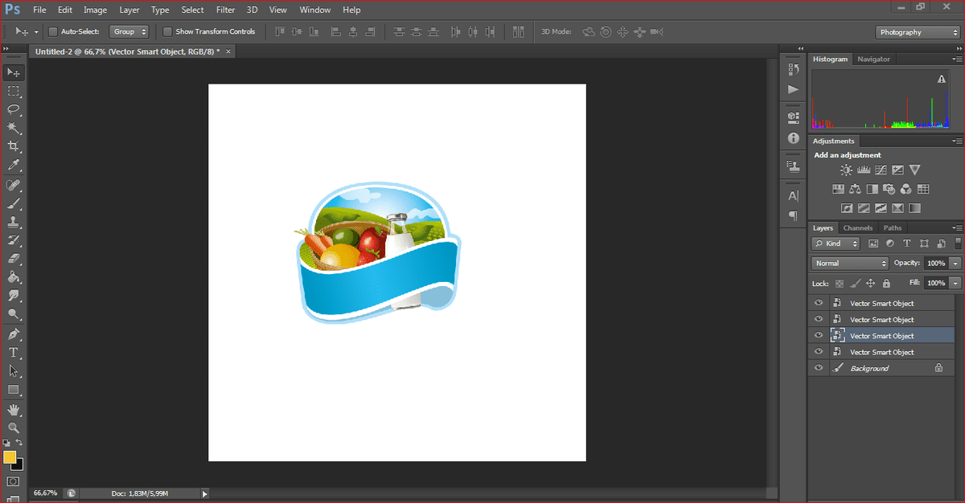This screenshot has width=965, height=503.
Task: Select the Hand tool
Action: click(x=14, y=409)
